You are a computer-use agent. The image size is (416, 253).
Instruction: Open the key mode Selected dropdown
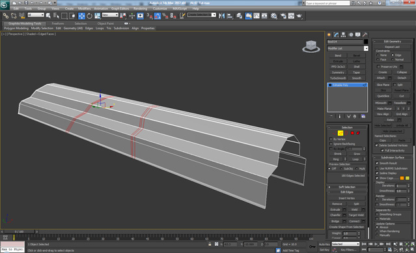click(x=346, y=244)
